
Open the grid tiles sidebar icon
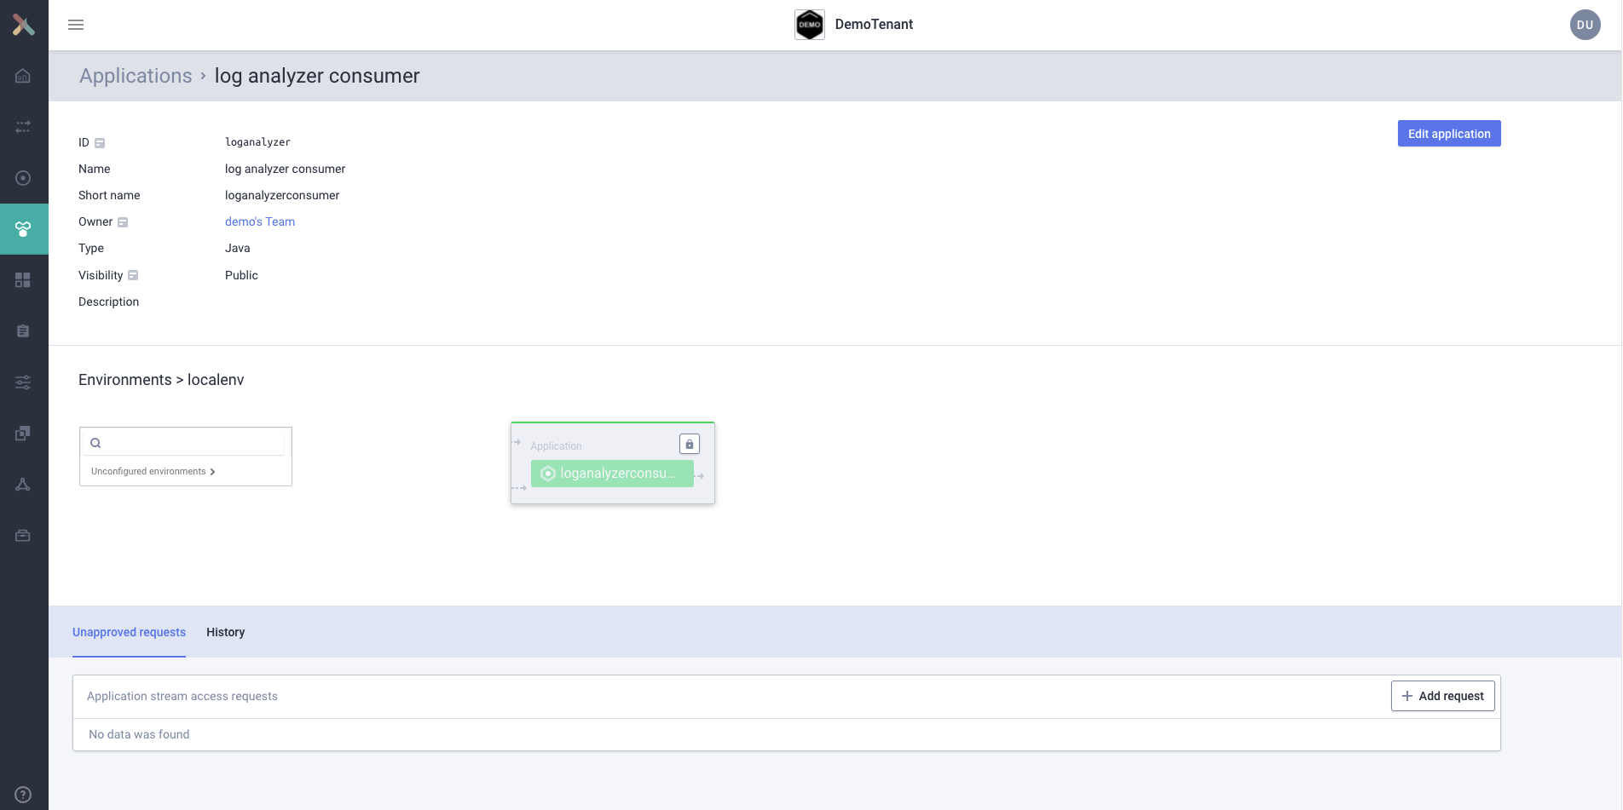pyautogui.click(x=23, y=280)
